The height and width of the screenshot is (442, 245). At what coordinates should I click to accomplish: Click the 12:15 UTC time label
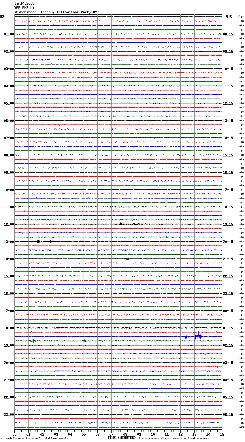tap(228, 103)
